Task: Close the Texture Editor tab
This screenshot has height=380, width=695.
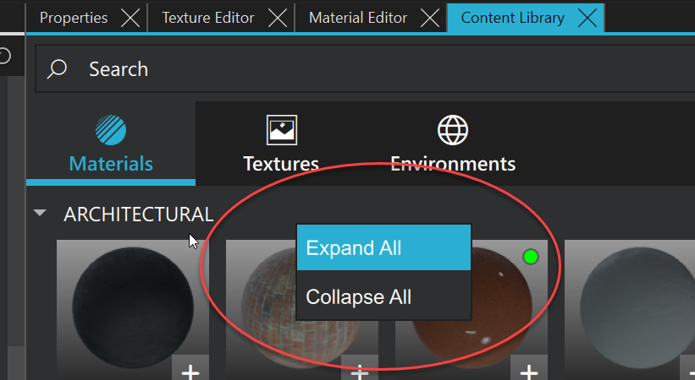Action: [278, 18]
